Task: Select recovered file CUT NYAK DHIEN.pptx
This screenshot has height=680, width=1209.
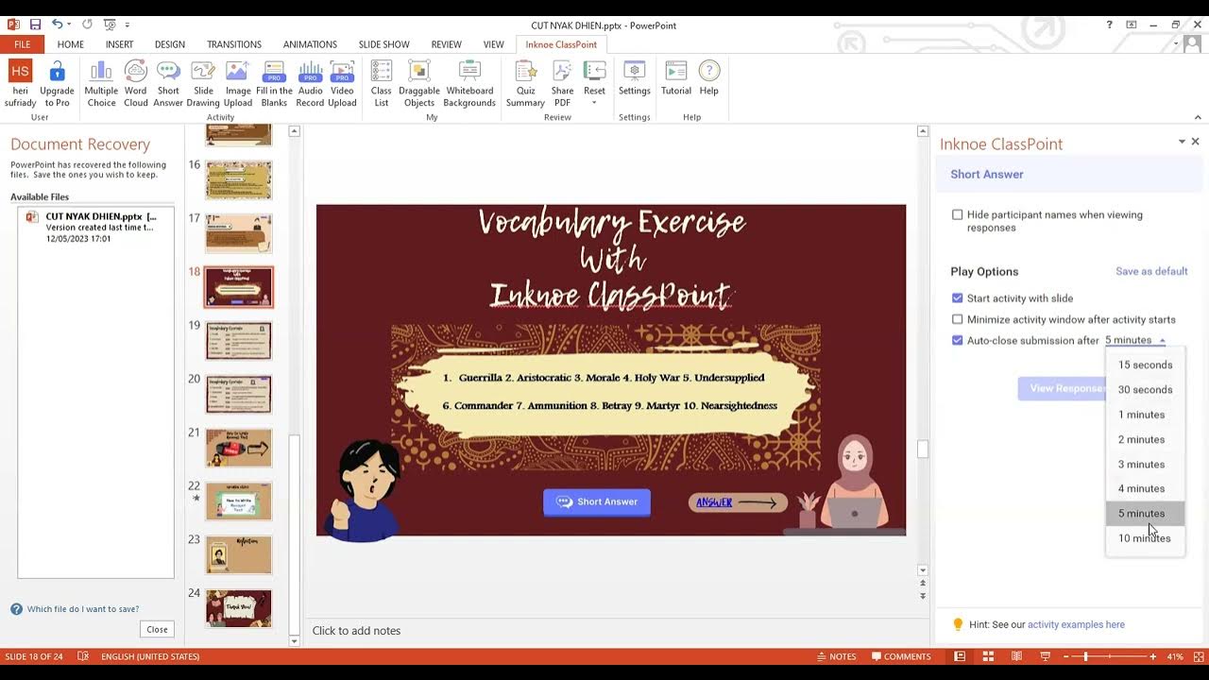Action: pyautogui.click(x=95, y=228)
